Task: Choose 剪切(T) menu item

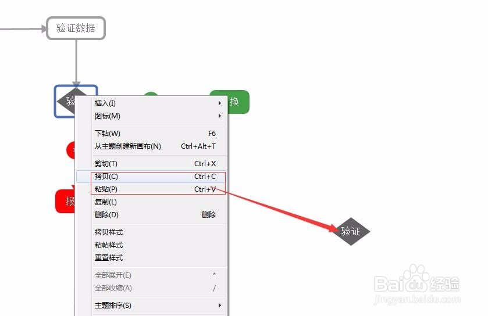Action: 151,163
